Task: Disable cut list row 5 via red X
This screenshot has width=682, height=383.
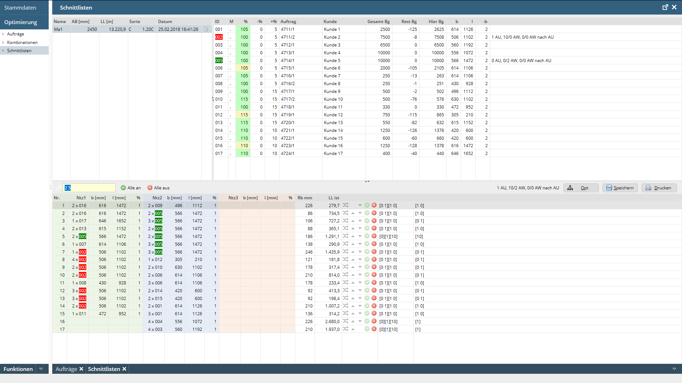Action: (374, 236)
